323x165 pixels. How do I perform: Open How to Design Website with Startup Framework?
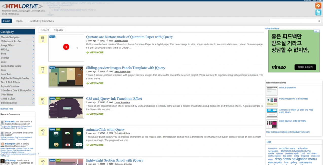(288, 132)
